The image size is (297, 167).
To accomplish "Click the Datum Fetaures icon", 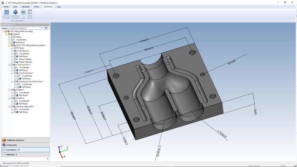I will tap(17, 62).
